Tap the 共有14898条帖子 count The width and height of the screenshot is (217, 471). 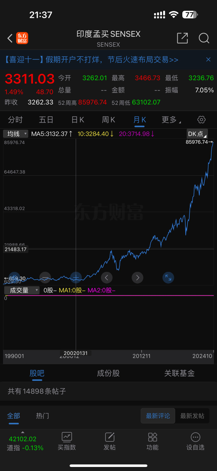[37, 391]
